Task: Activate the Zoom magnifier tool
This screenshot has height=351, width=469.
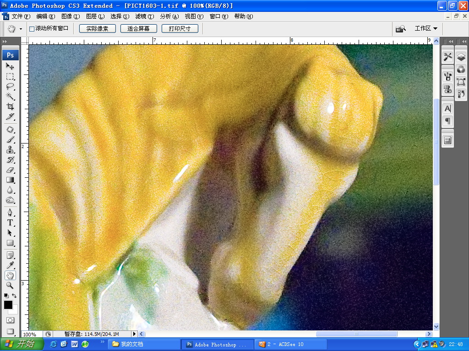Action: (x=10, y=285)
